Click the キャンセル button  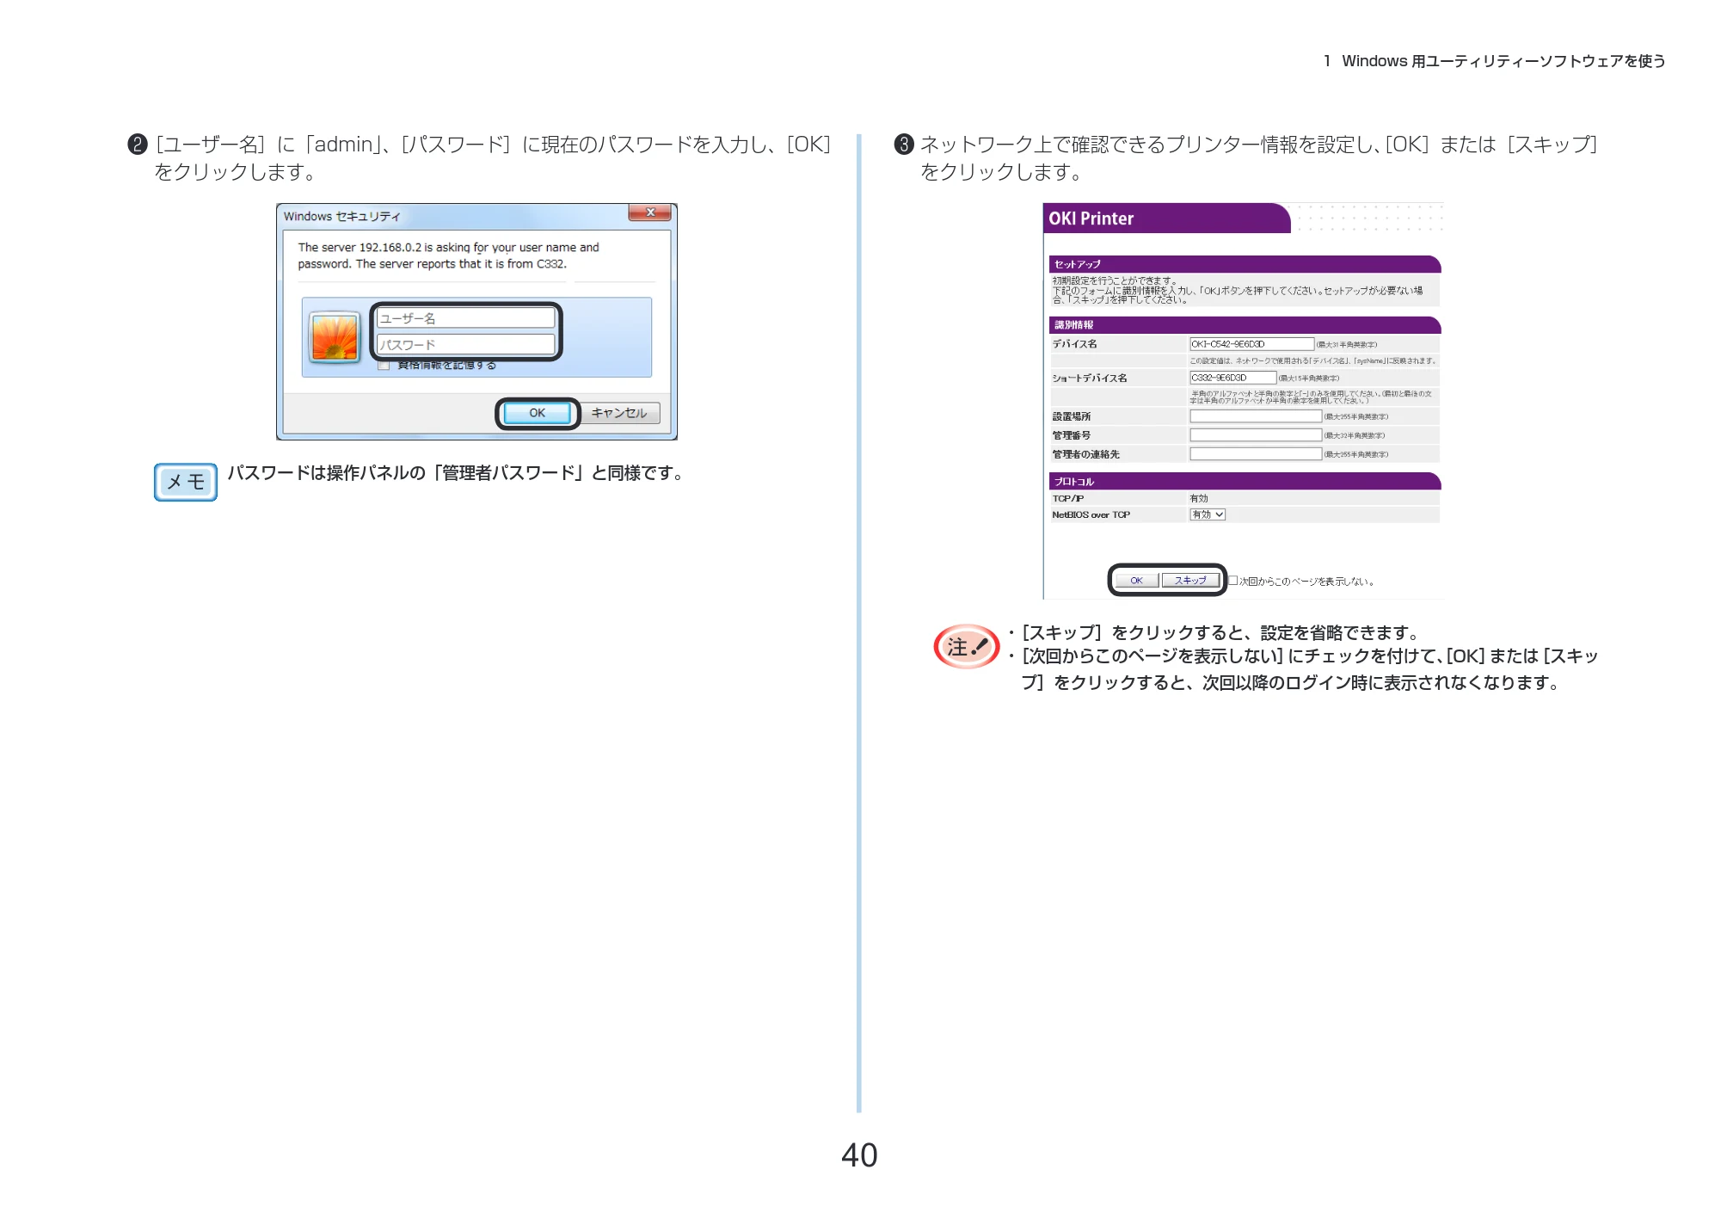(x=619, y=413)
